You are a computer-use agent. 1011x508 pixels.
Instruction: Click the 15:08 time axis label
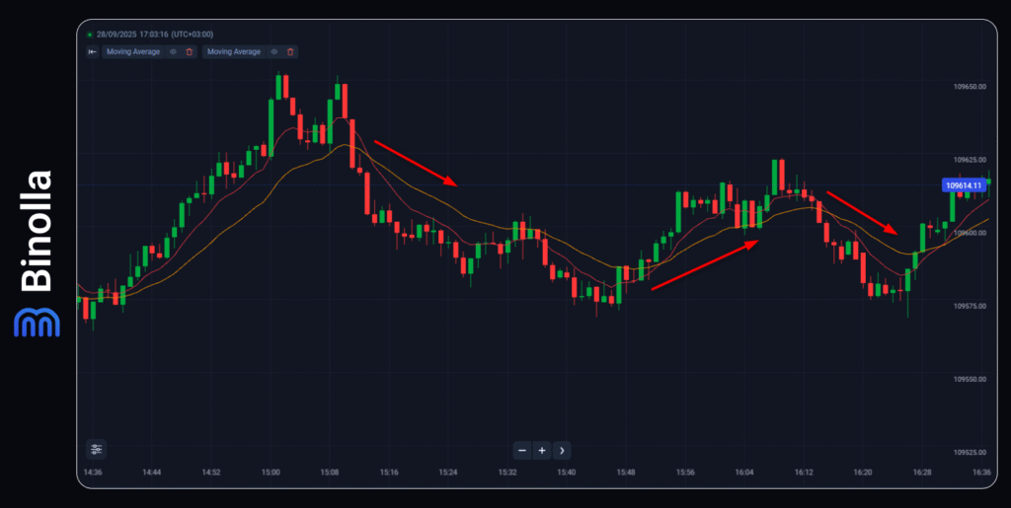click(x=329, y=473)
